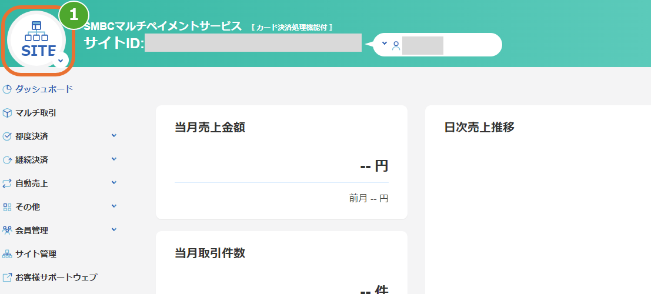Select その他 in the sidebar
The image size is (651, 294).
click(x=28, y=207)
